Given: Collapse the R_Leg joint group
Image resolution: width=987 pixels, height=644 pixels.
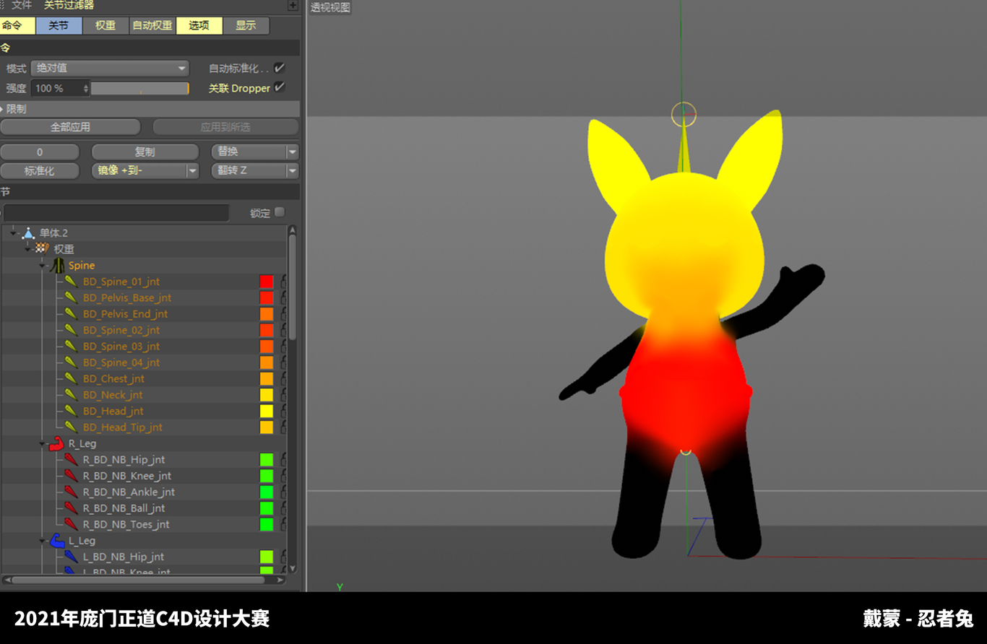Looking at the screenshot, I should 43,444.
